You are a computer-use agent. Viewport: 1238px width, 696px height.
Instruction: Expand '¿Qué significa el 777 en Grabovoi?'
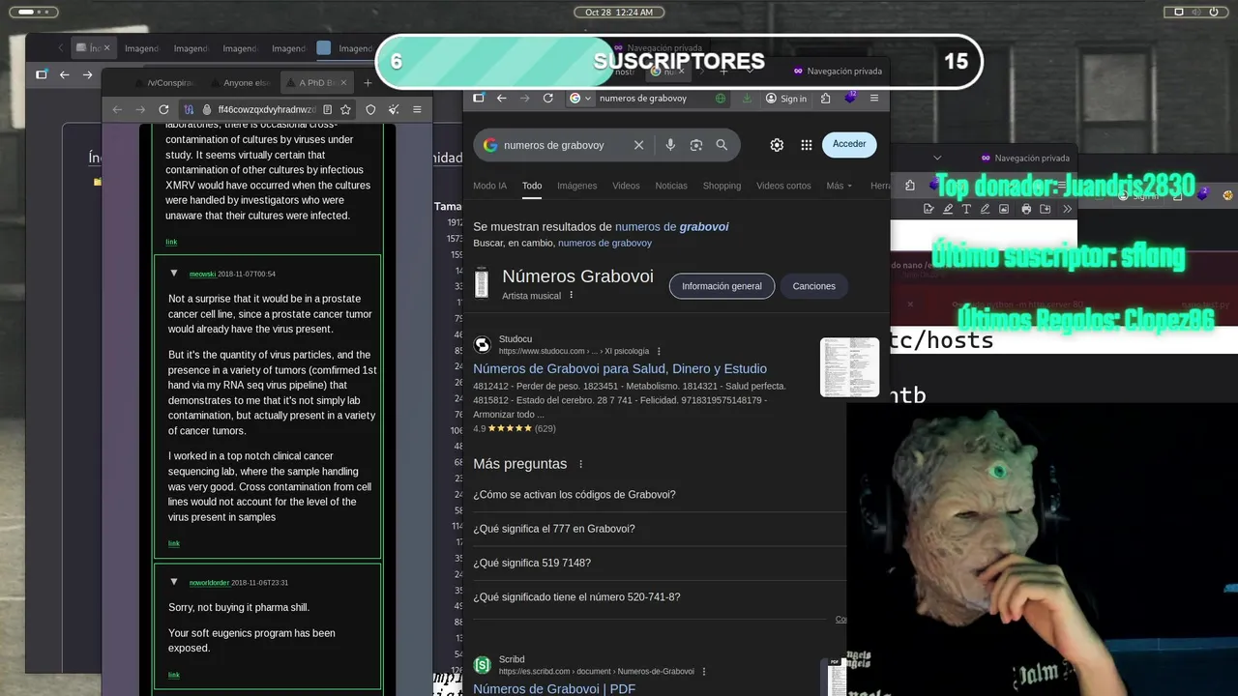coord(660,529)
